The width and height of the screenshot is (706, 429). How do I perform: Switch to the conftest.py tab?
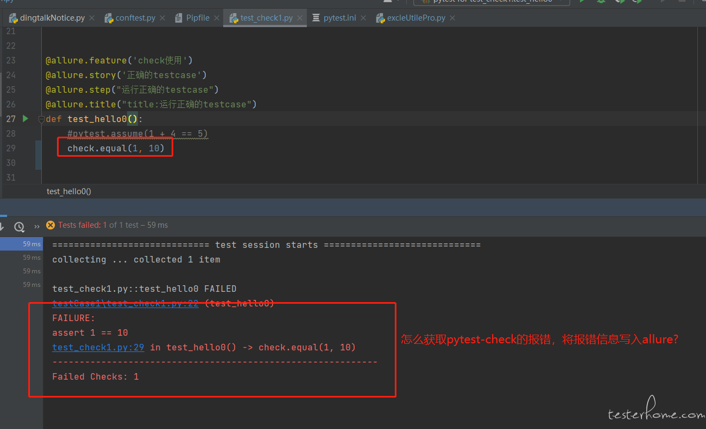tap(135, 18)
